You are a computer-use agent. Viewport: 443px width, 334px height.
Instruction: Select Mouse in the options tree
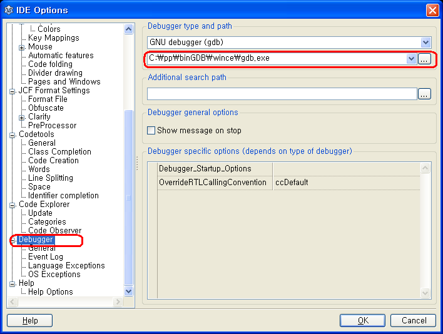coord(40,46)
